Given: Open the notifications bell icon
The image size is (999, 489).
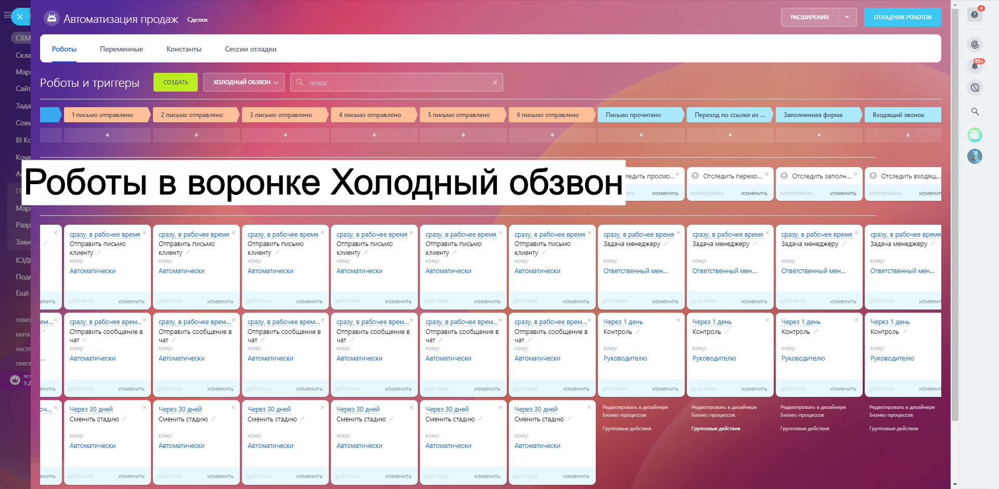Looking at the screenshot, I should click(x=975, y=66).
